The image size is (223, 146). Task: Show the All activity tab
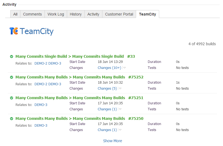click(15, 14)
